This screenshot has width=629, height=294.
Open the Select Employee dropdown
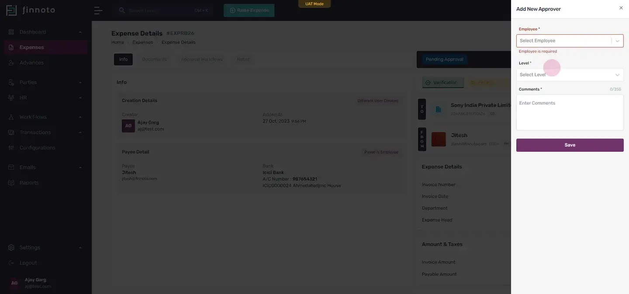click(x=570, y=41)
